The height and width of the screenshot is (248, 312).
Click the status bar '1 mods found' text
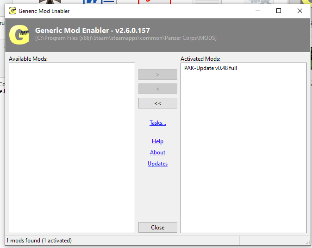point(39,241)
